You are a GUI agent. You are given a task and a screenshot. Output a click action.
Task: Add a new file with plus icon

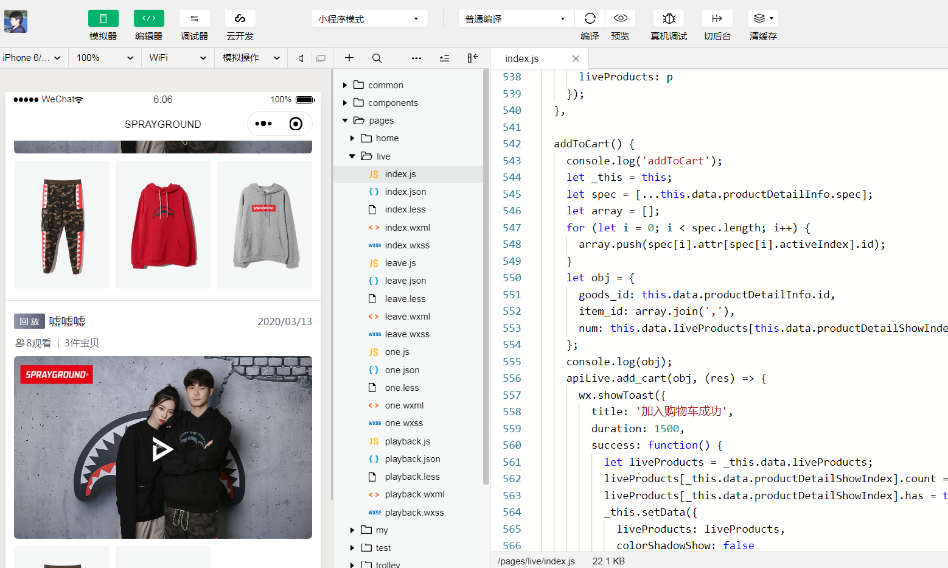point(349,58)
